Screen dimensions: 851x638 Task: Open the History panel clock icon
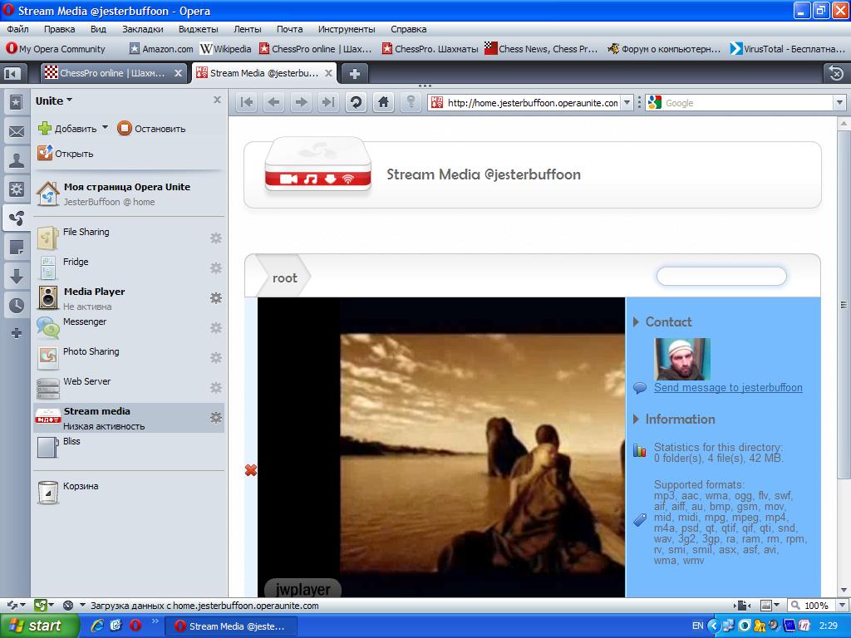pos(16,305)
